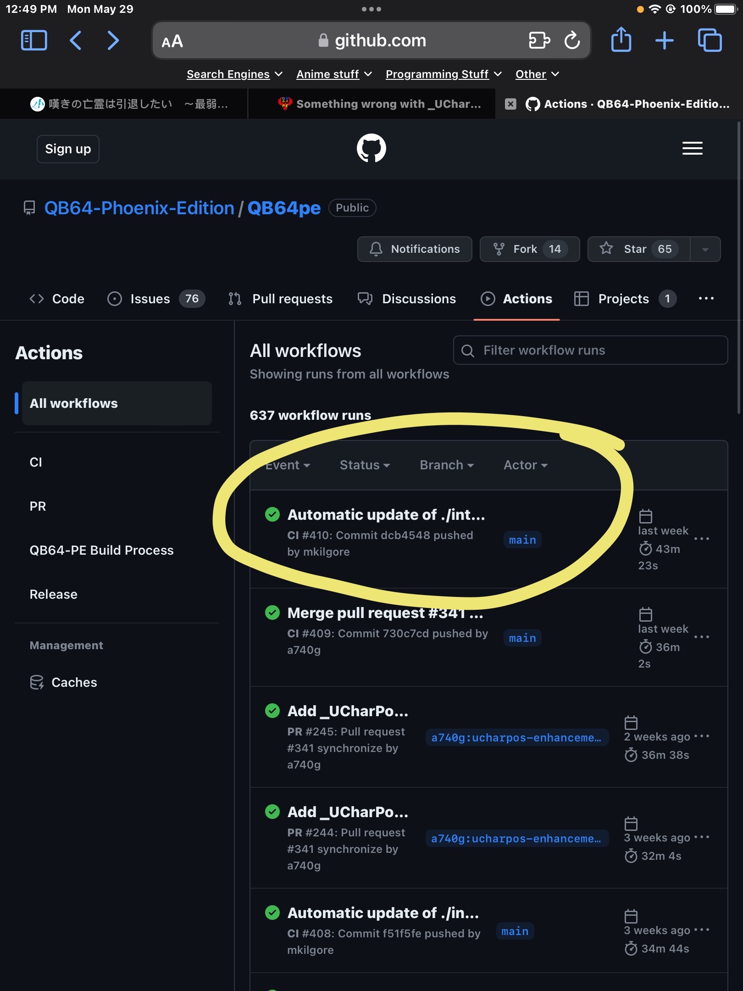Viewport: 743px width, 991px height.
Task: Select the Actions tab
Action: (516, 299)
